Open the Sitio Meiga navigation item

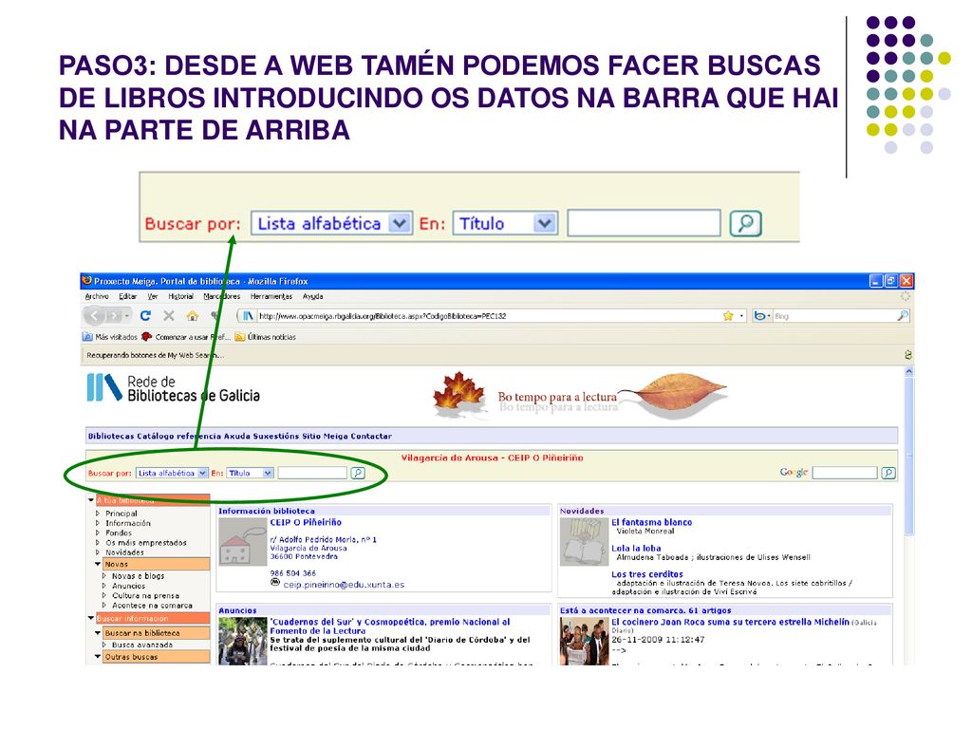tap(325, 437)
